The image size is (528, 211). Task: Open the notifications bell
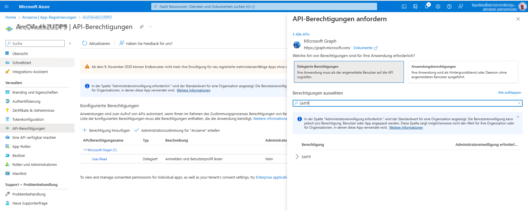click(x=427, y=6)
